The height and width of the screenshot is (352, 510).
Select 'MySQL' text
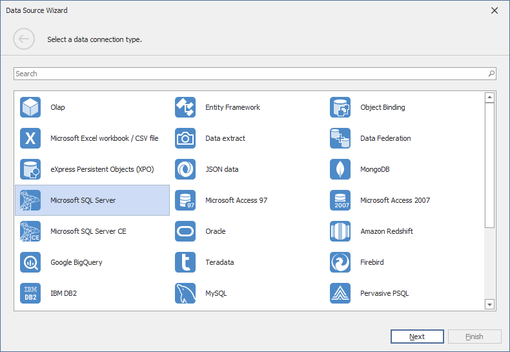[x=216, y=293]
